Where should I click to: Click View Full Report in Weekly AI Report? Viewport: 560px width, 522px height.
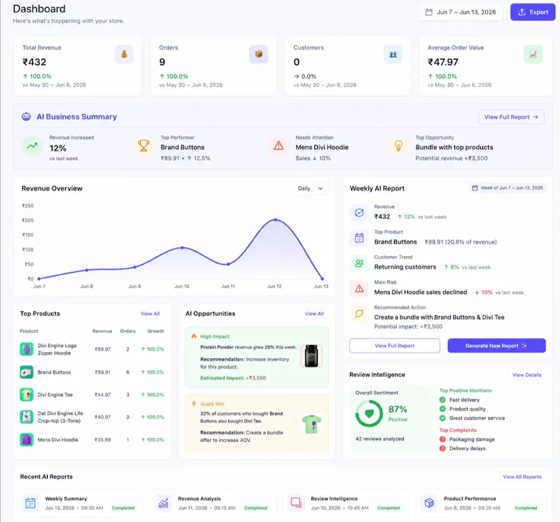click(x=395, y=346)
